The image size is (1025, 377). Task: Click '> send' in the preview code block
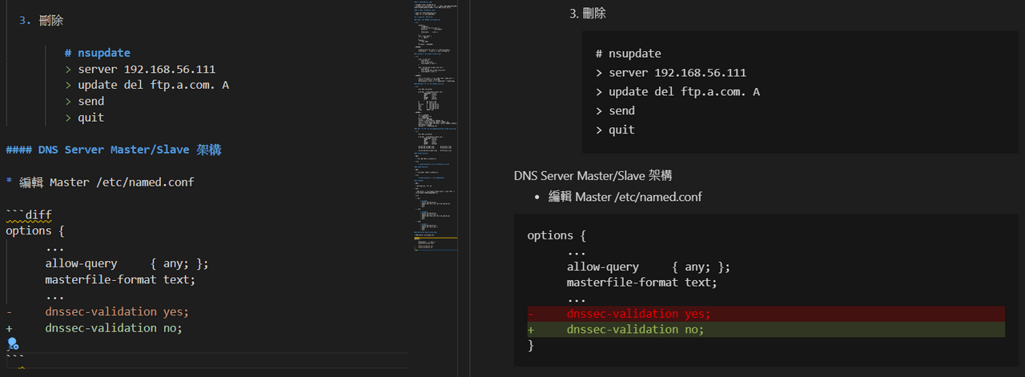point(615,110)
